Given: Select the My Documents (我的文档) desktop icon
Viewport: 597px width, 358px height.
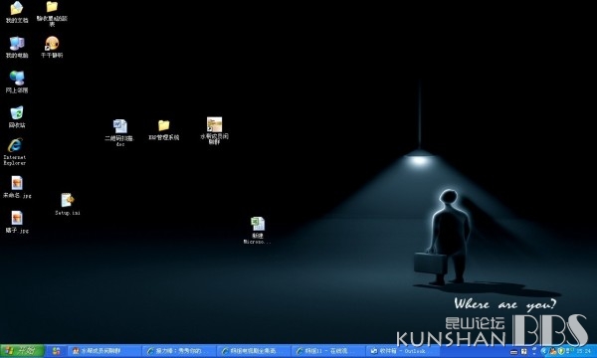Looking at the screenshot, I should tap(17, 12).
